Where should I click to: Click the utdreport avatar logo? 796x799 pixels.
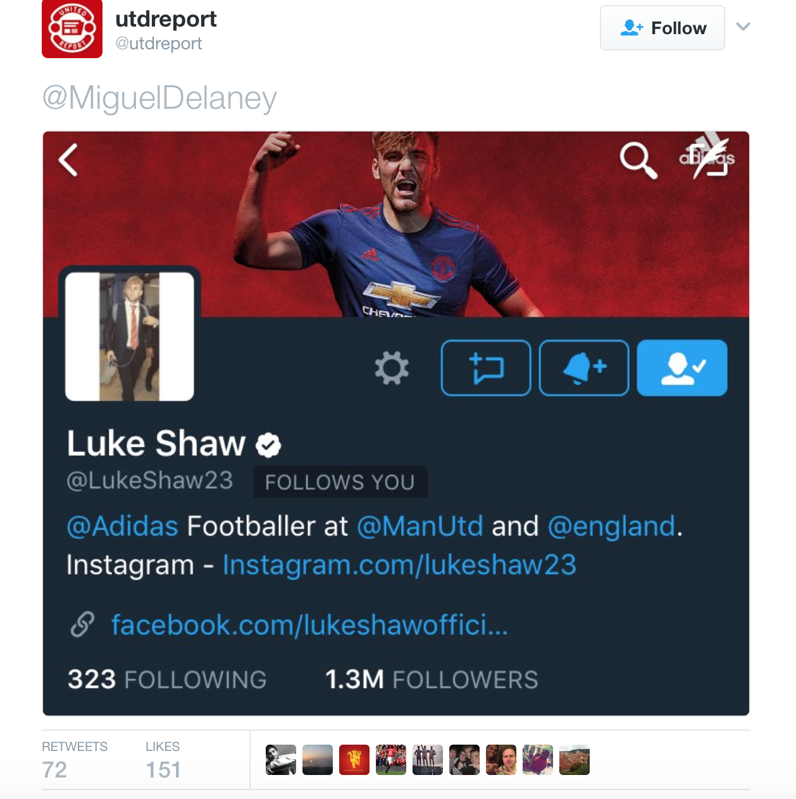(72, 28)
